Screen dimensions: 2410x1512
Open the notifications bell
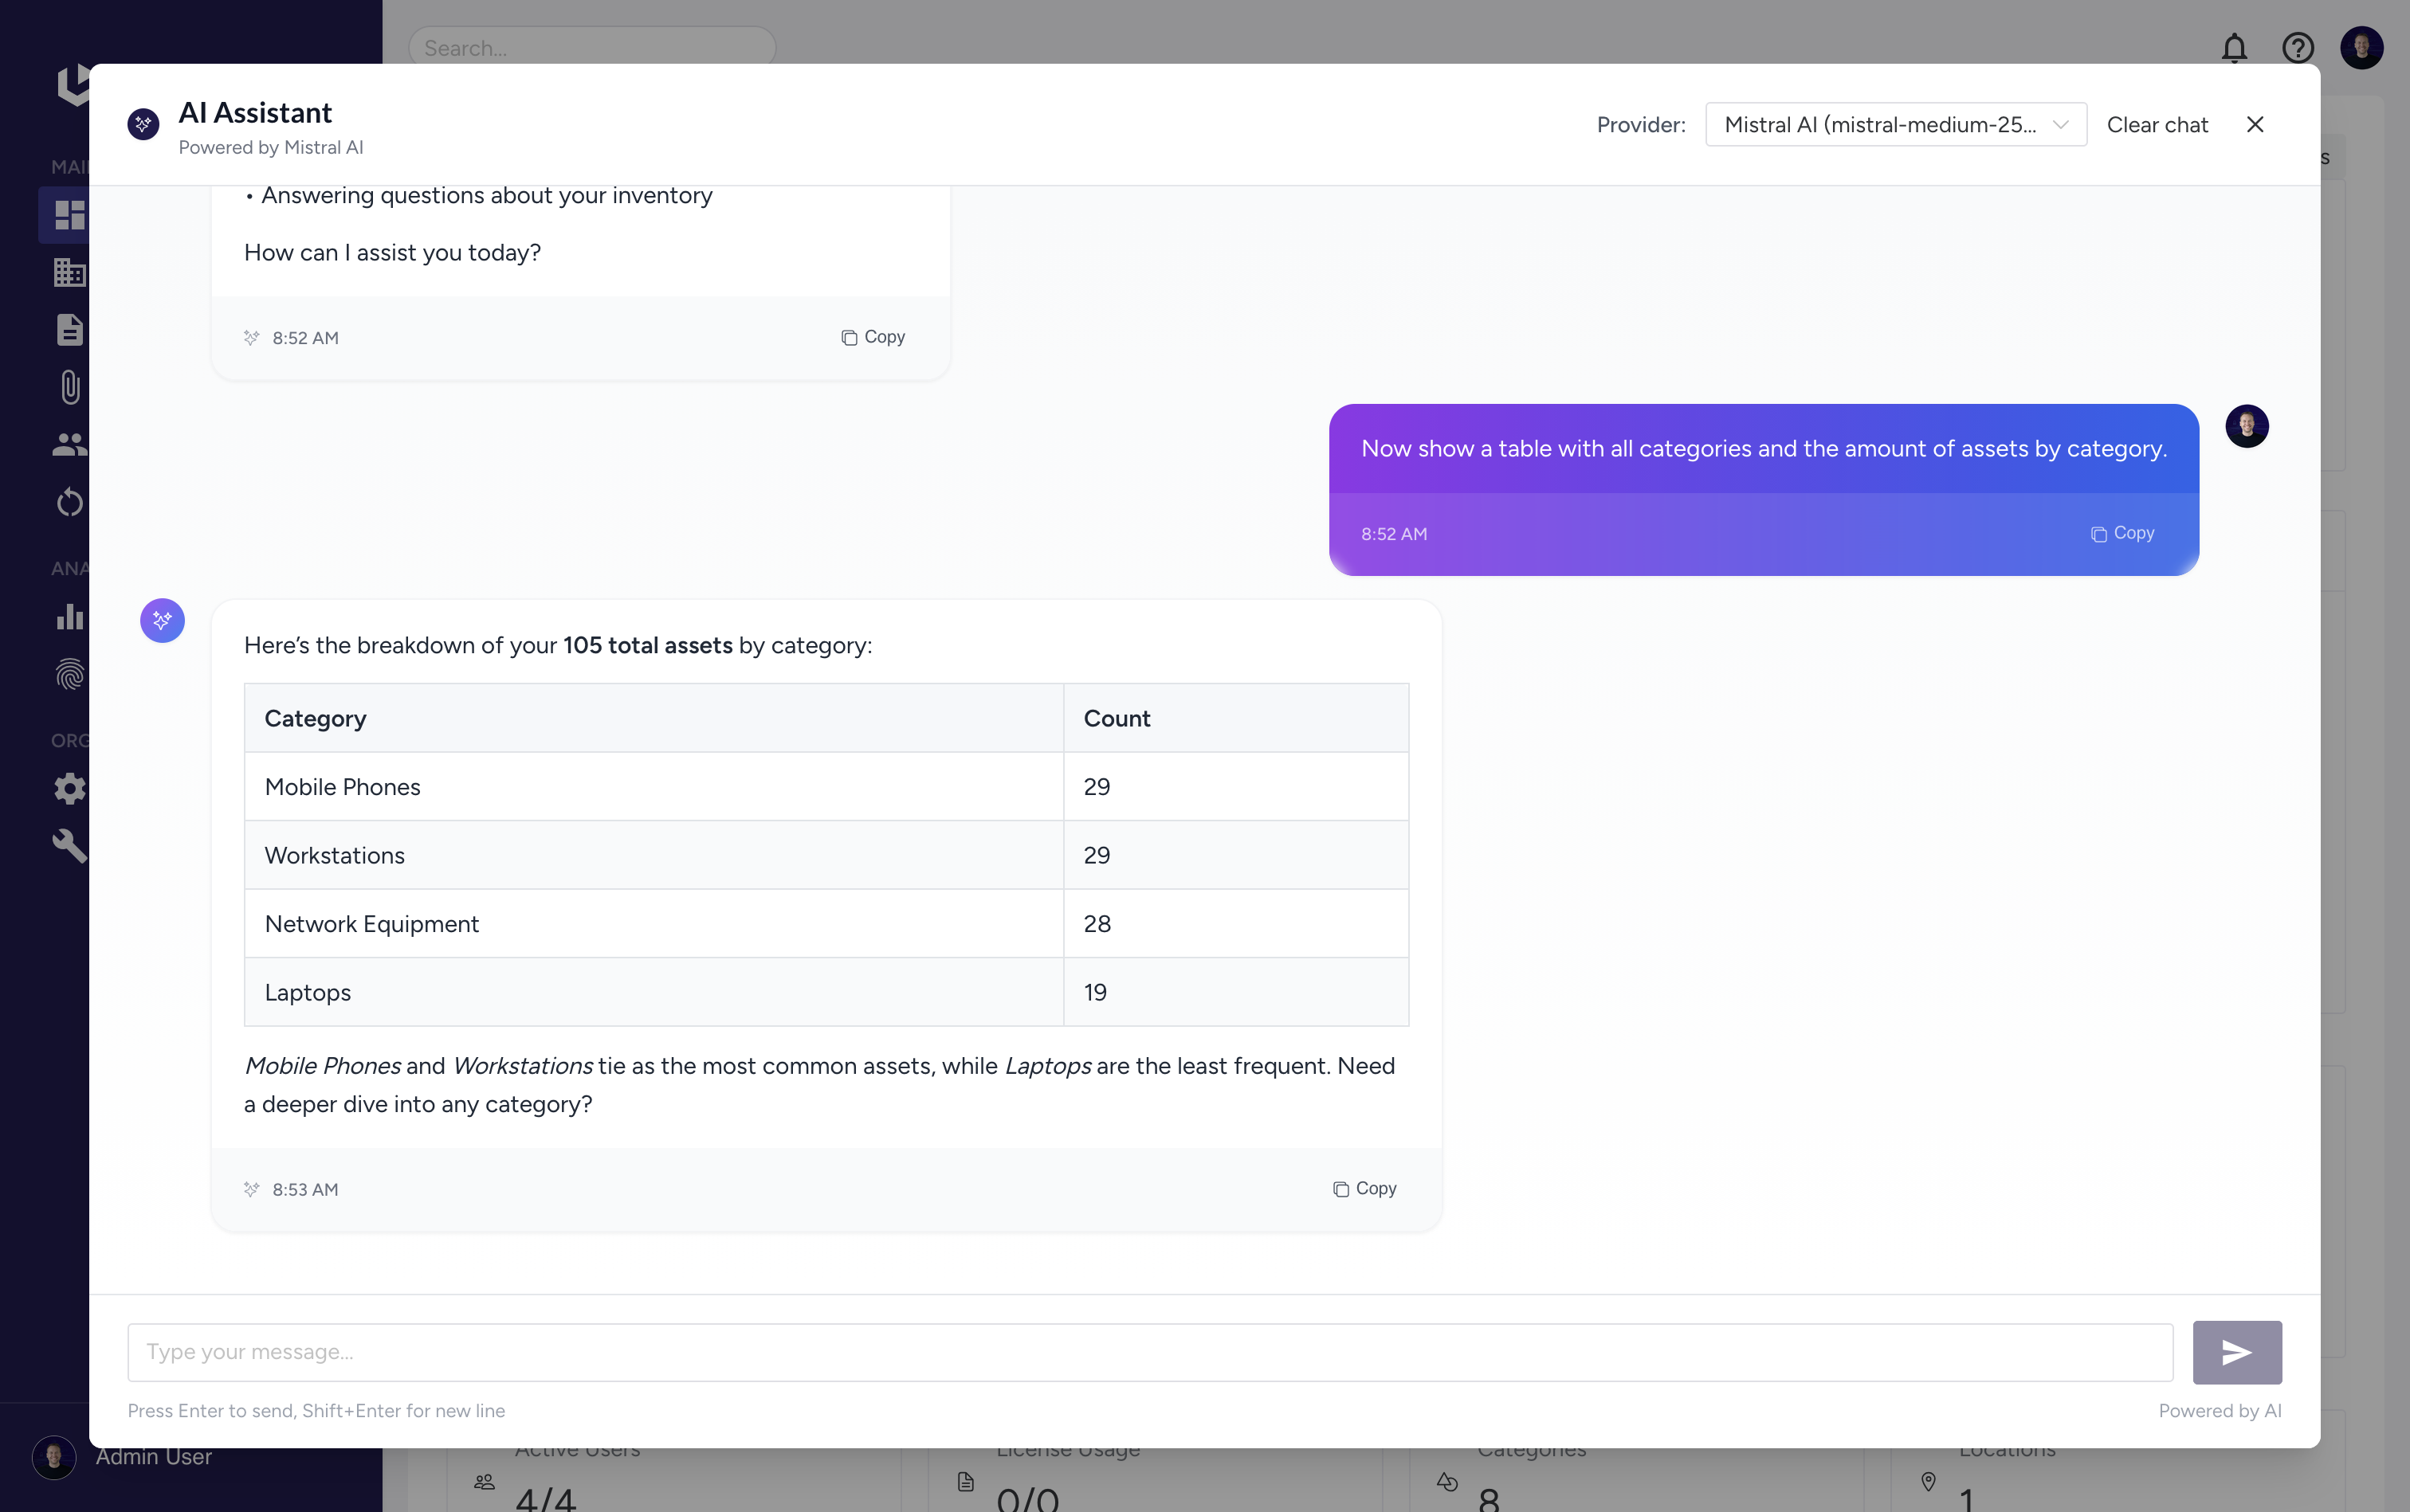point(2234,48)
